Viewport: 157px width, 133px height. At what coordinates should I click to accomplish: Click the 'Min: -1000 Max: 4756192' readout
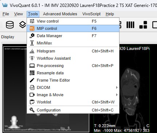[117, 130]
